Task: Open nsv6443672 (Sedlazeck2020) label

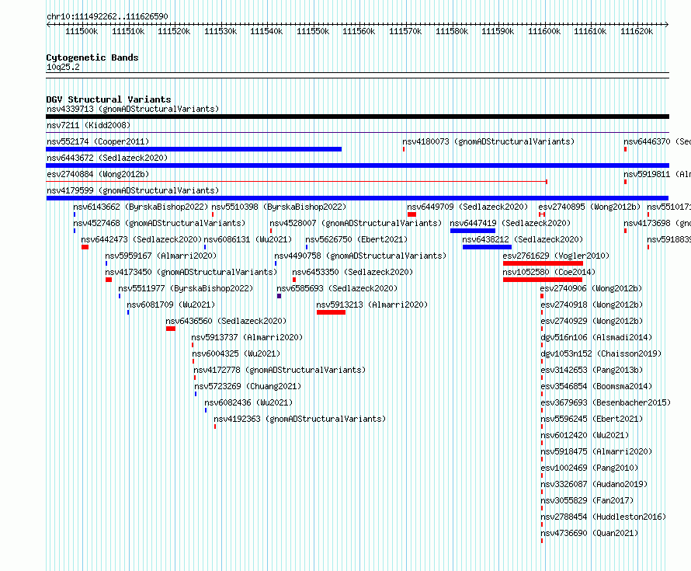Action: click(x=107, y=158)
